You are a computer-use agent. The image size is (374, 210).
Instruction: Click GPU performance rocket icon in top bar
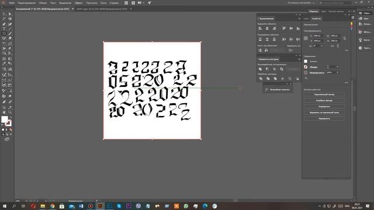(x=150, y=3)
